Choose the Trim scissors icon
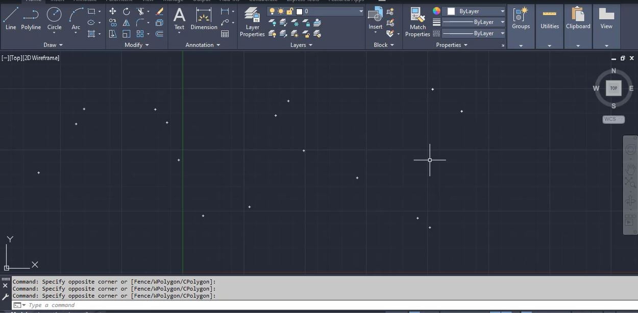 [140, 11]
